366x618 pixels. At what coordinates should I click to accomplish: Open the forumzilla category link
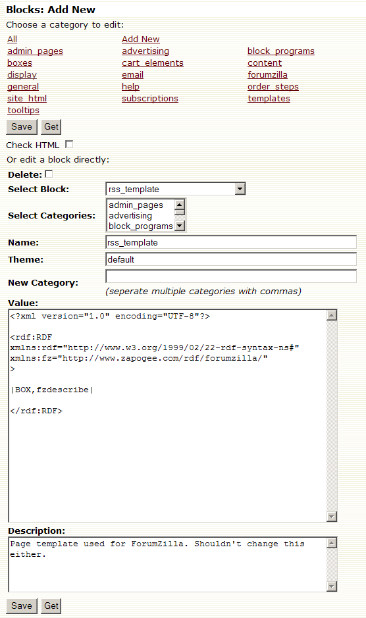pyautogui.click(x=267, y=75)
